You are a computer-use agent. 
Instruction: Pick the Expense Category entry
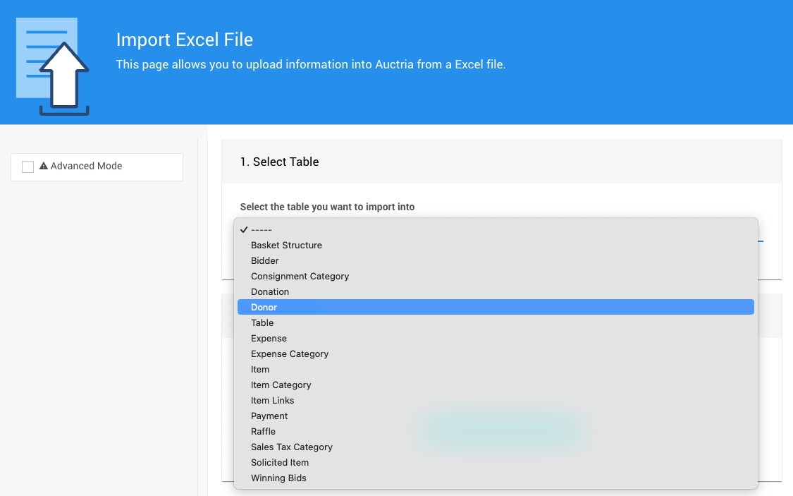[290, 353]
